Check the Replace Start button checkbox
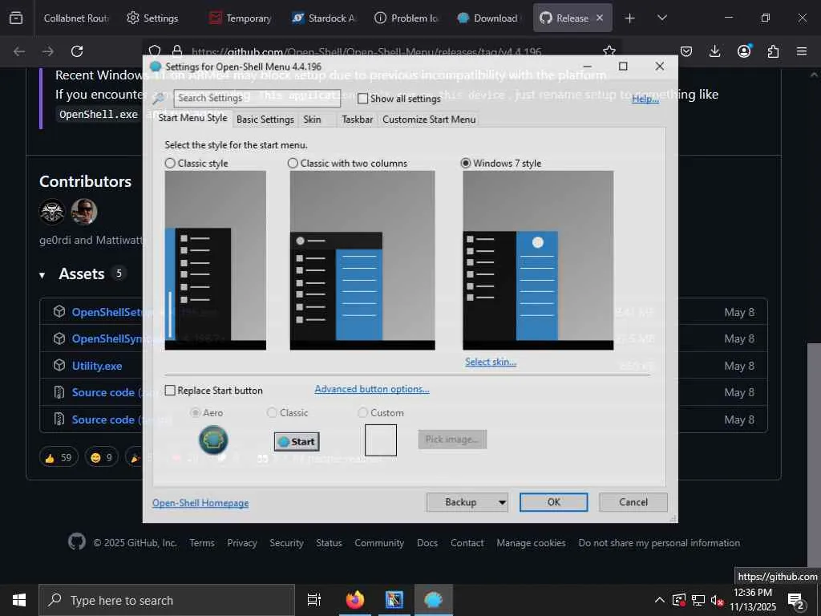Viewport: 821px width, 616px height. click(170, 391)
